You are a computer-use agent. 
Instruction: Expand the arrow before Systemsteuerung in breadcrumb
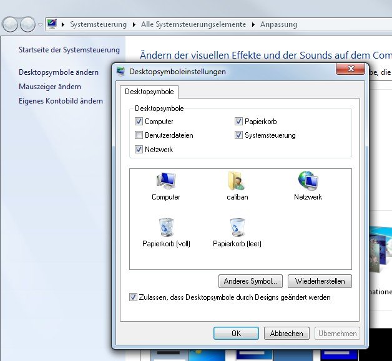pyautogui.click(x=63, y=24)
